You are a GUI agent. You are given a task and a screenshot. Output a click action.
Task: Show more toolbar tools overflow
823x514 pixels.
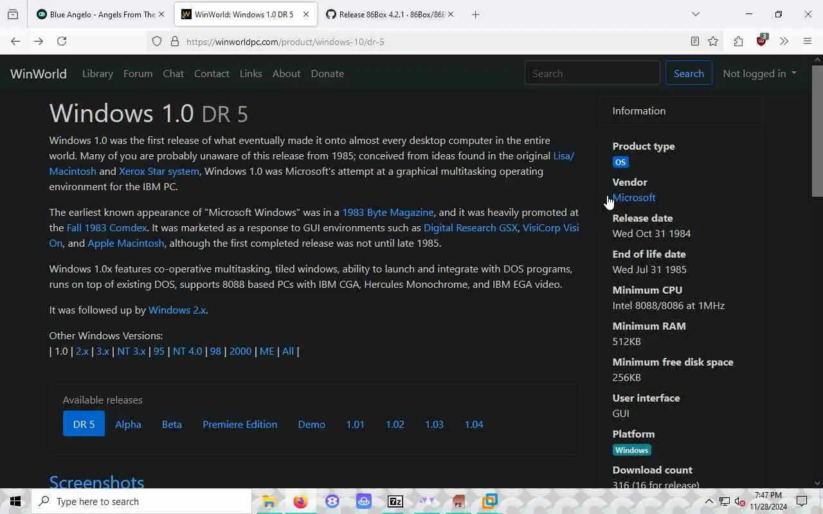(x=784, y=41)
